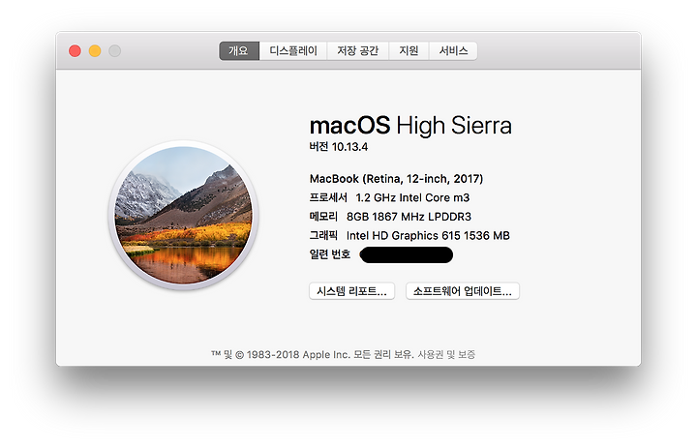The height and width of the screenshot is (446, 697).
Task: Click the macOS High Sierra mountain image
Action: point(184,215)
